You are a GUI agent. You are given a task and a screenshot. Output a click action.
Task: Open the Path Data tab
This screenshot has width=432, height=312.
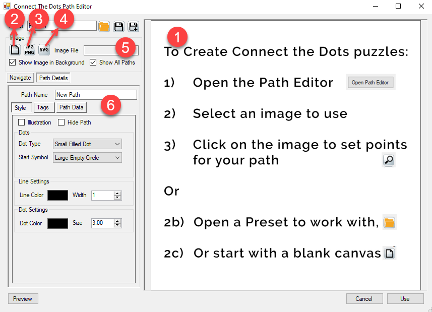pyautogui.click(x=71, y=107)
